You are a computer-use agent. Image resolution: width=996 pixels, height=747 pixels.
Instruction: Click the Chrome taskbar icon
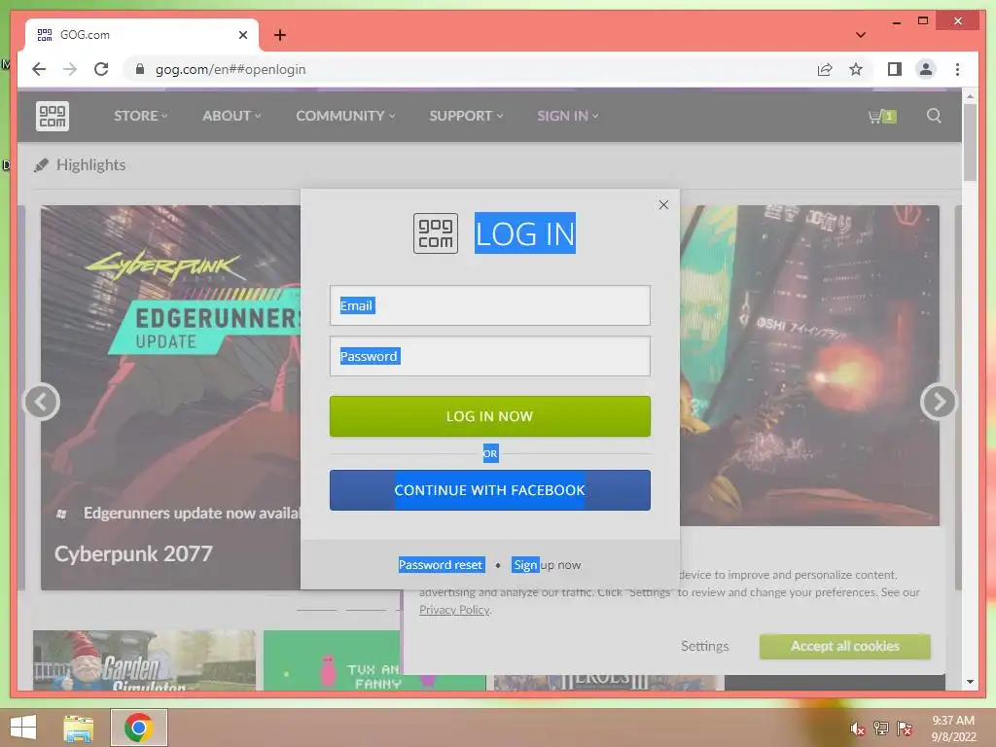[x=138, y=728]
